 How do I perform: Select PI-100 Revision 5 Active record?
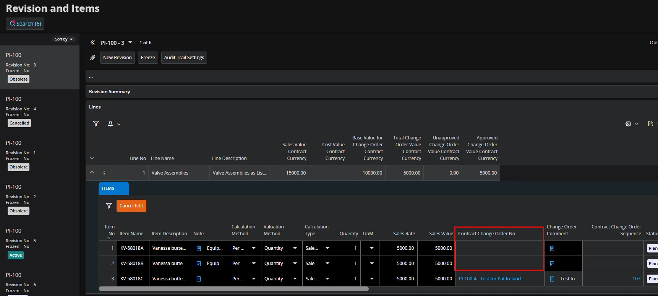click(38, 243)
